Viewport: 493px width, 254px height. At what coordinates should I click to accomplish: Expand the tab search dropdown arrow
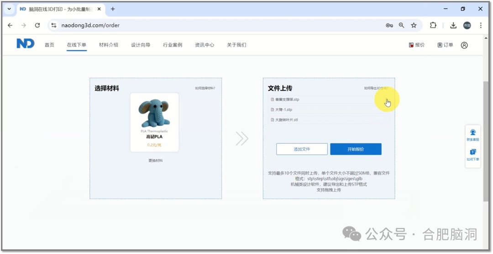coord(9,9)
